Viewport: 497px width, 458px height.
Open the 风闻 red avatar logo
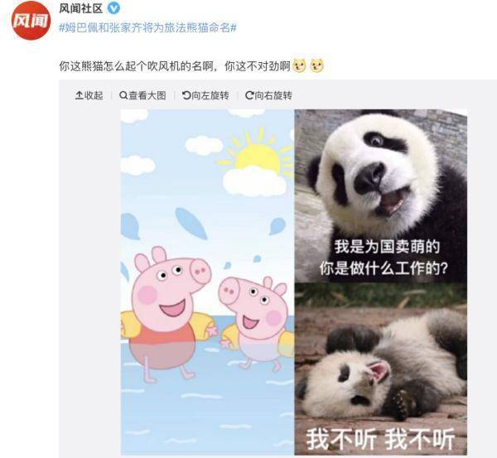(31, 21)
